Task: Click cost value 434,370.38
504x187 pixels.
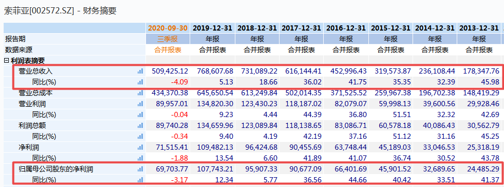Action: pos(170,93)
